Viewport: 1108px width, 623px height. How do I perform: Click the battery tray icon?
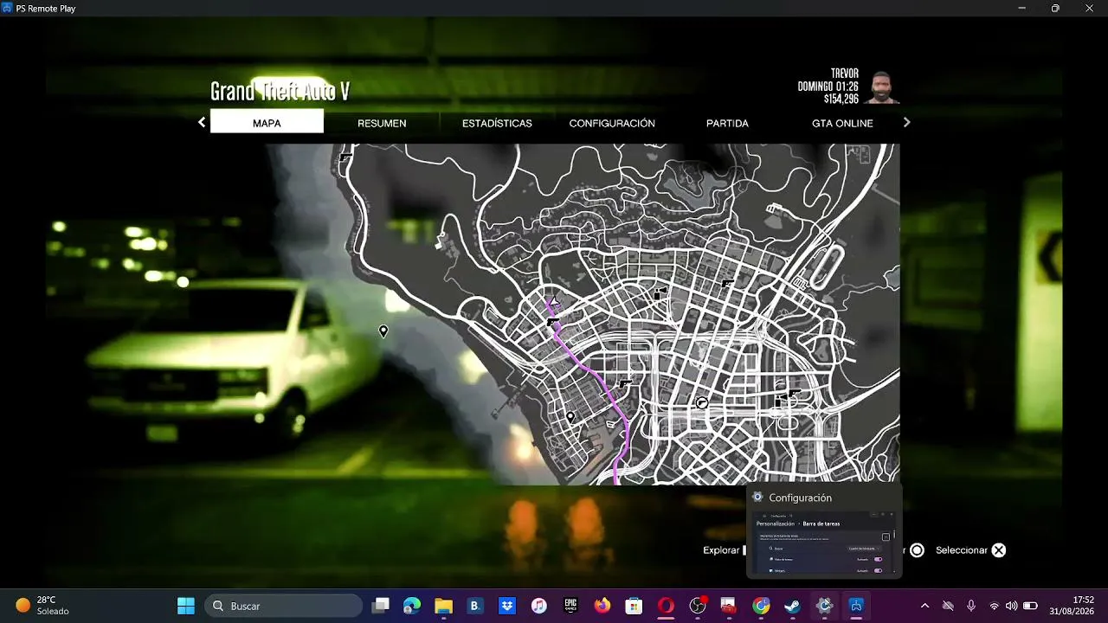click(1030, 606)
